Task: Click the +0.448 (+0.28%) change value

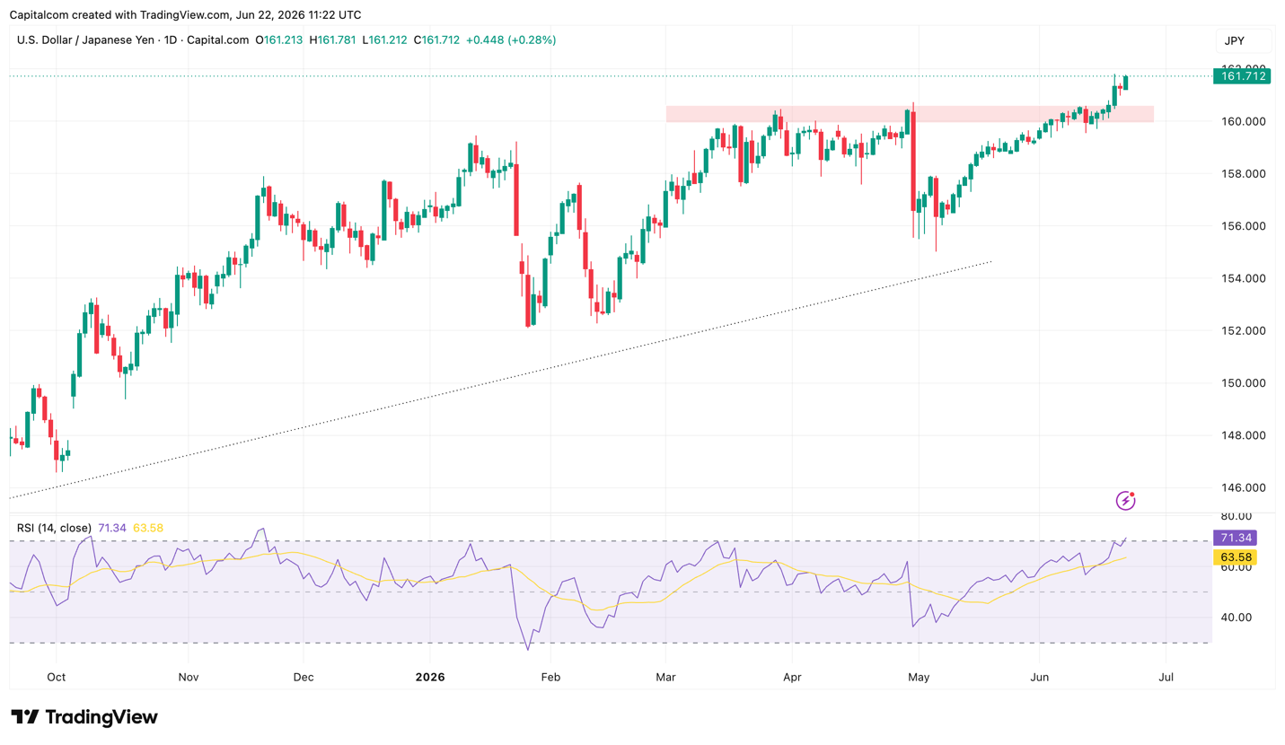Action: click(x=511, y=40)
